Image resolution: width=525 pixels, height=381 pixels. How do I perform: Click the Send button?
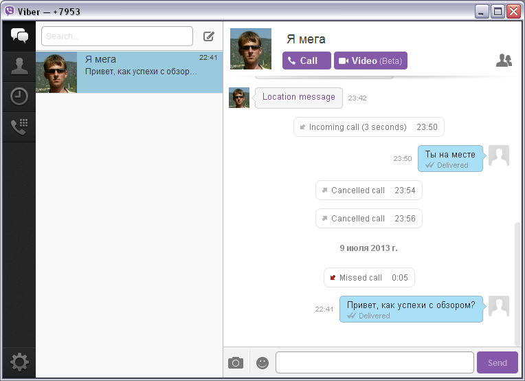pyautogui.click(x=498, y=362)
